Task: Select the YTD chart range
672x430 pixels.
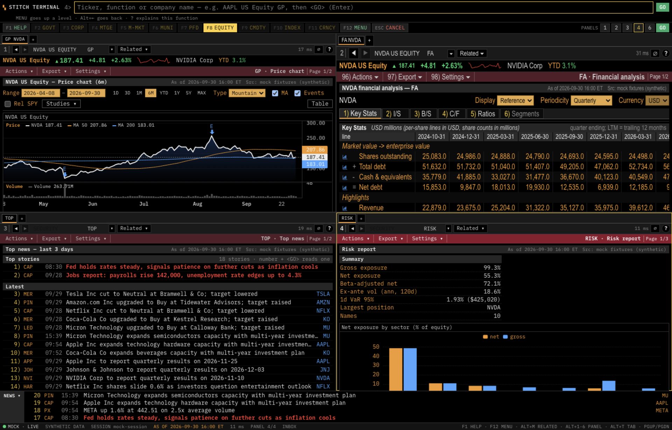Action: pos(163,93)
